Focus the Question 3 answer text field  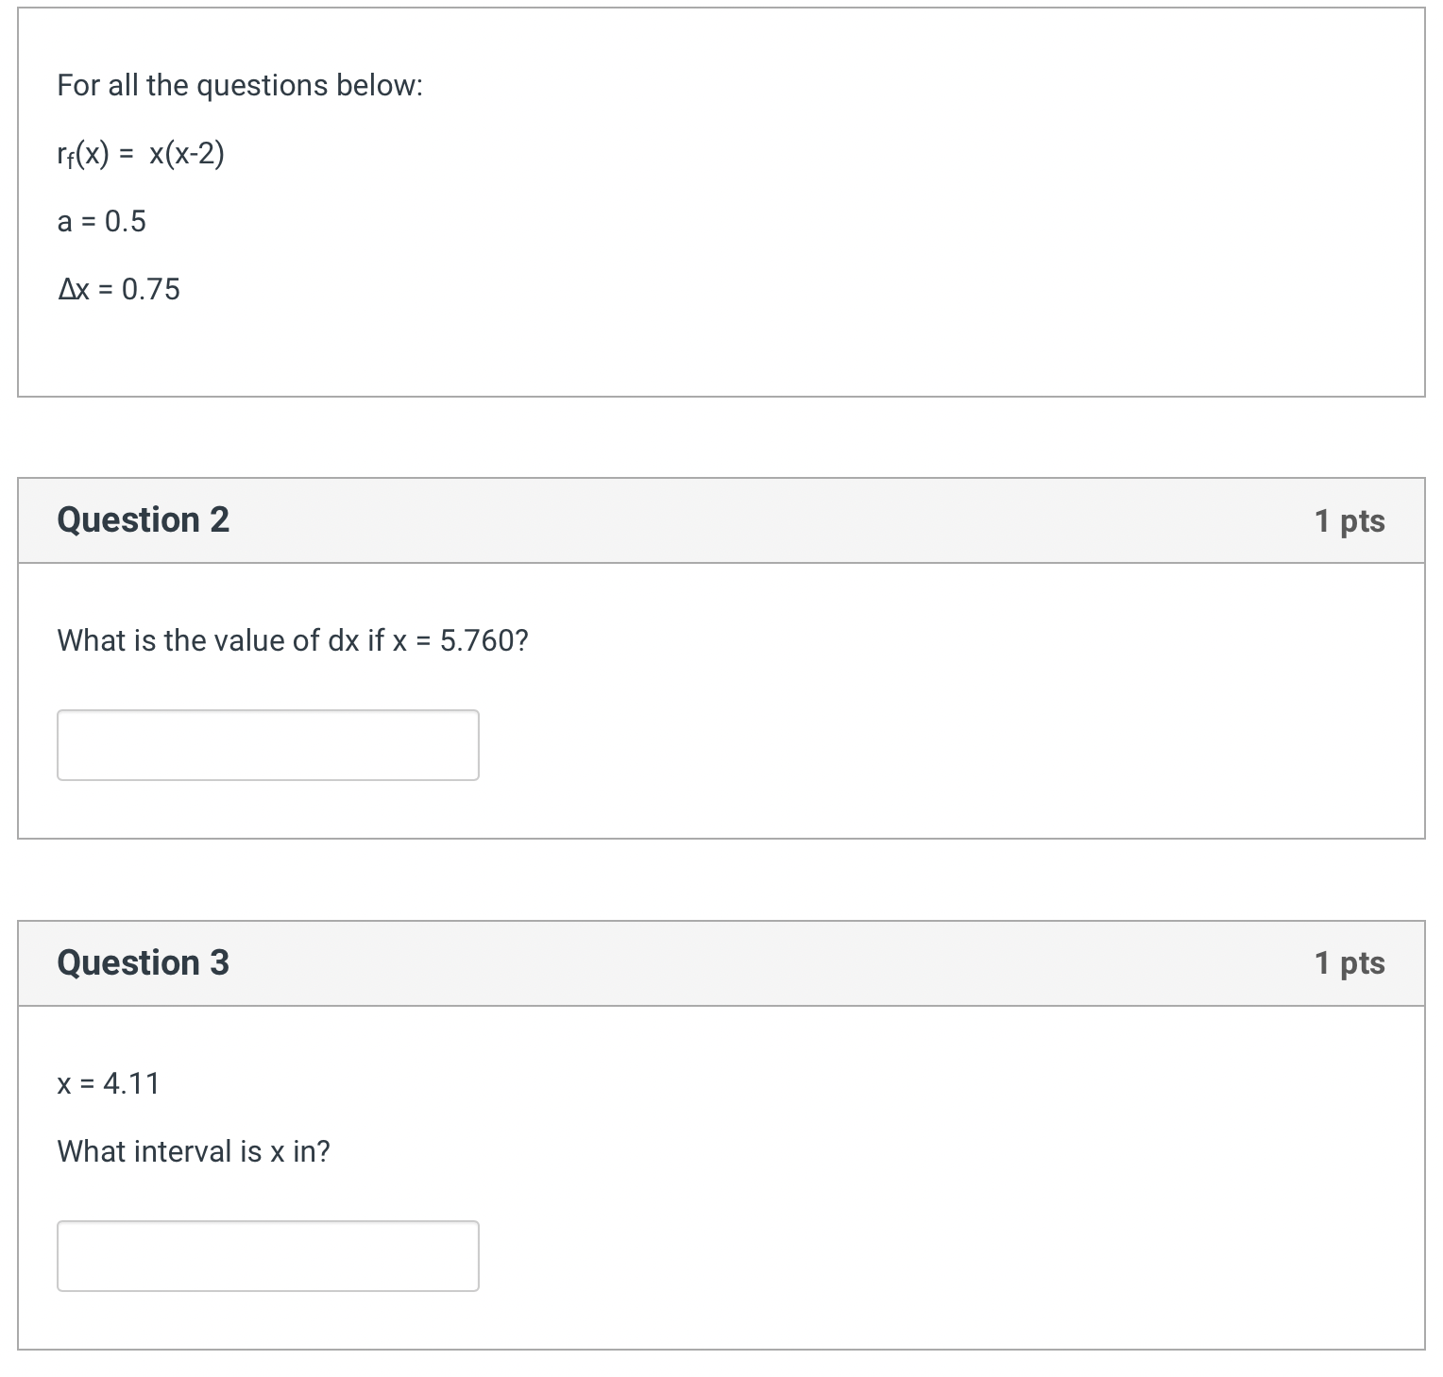coord(267,1255)
